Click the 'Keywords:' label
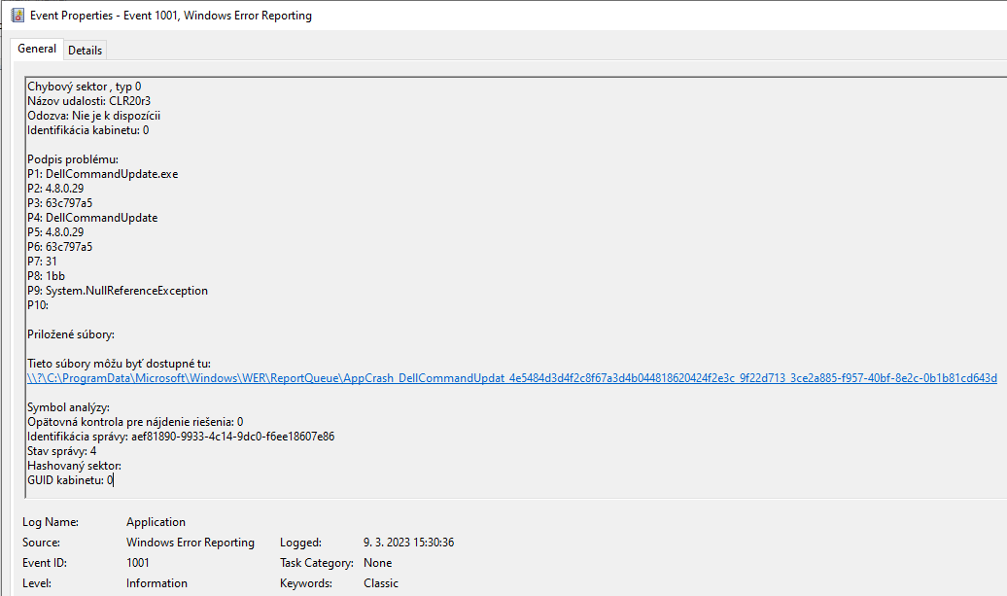This screenshot has height=596, width=1007. [x=305, y=583]
